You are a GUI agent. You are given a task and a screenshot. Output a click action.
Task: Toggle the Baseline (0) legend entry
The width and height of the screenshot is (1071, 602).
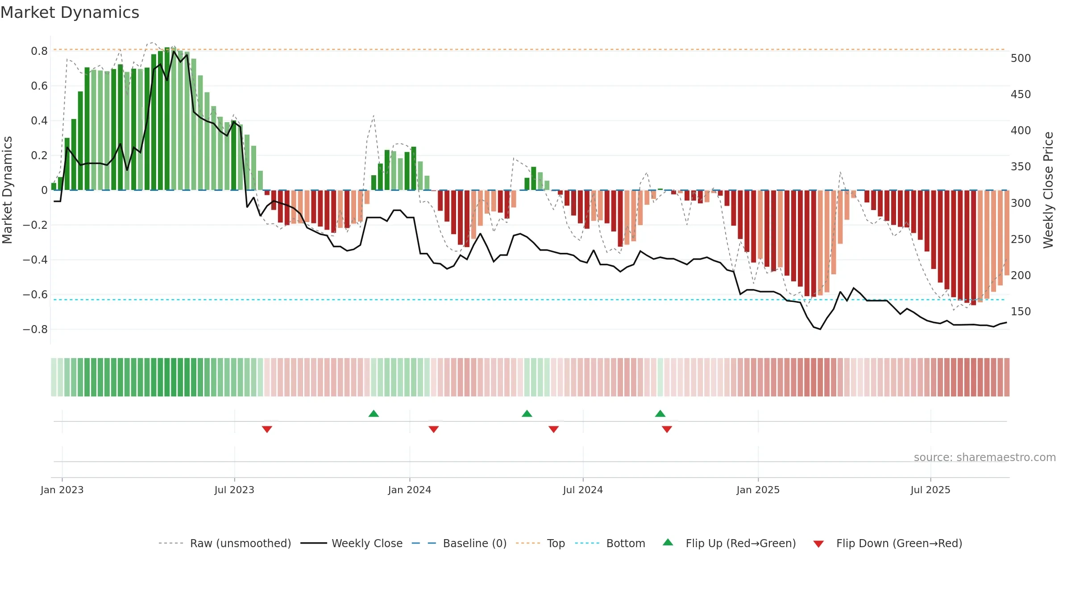[x=459, y=543]
